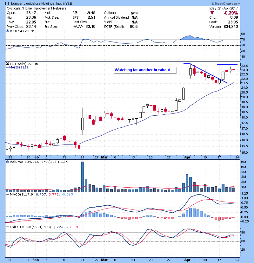Click the 15.0 price axis label
The height and width of the screenshot is (263, 254).
244,153
